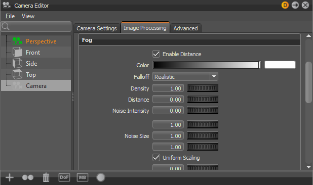The image size is (313, 185).
Task: Click the scrollbar down arrow
Action: pos(308,167)
